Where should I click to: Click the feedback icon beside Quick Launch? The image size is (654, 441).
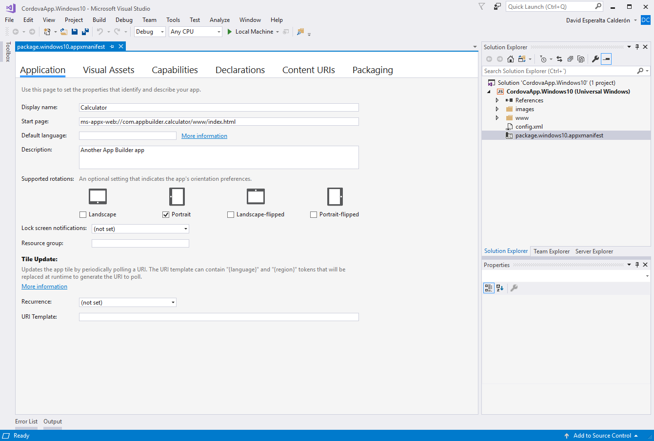coord(497,6)
